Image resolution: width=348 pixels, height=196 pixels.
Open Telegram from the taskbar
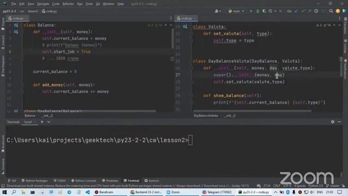pos(217,192)
